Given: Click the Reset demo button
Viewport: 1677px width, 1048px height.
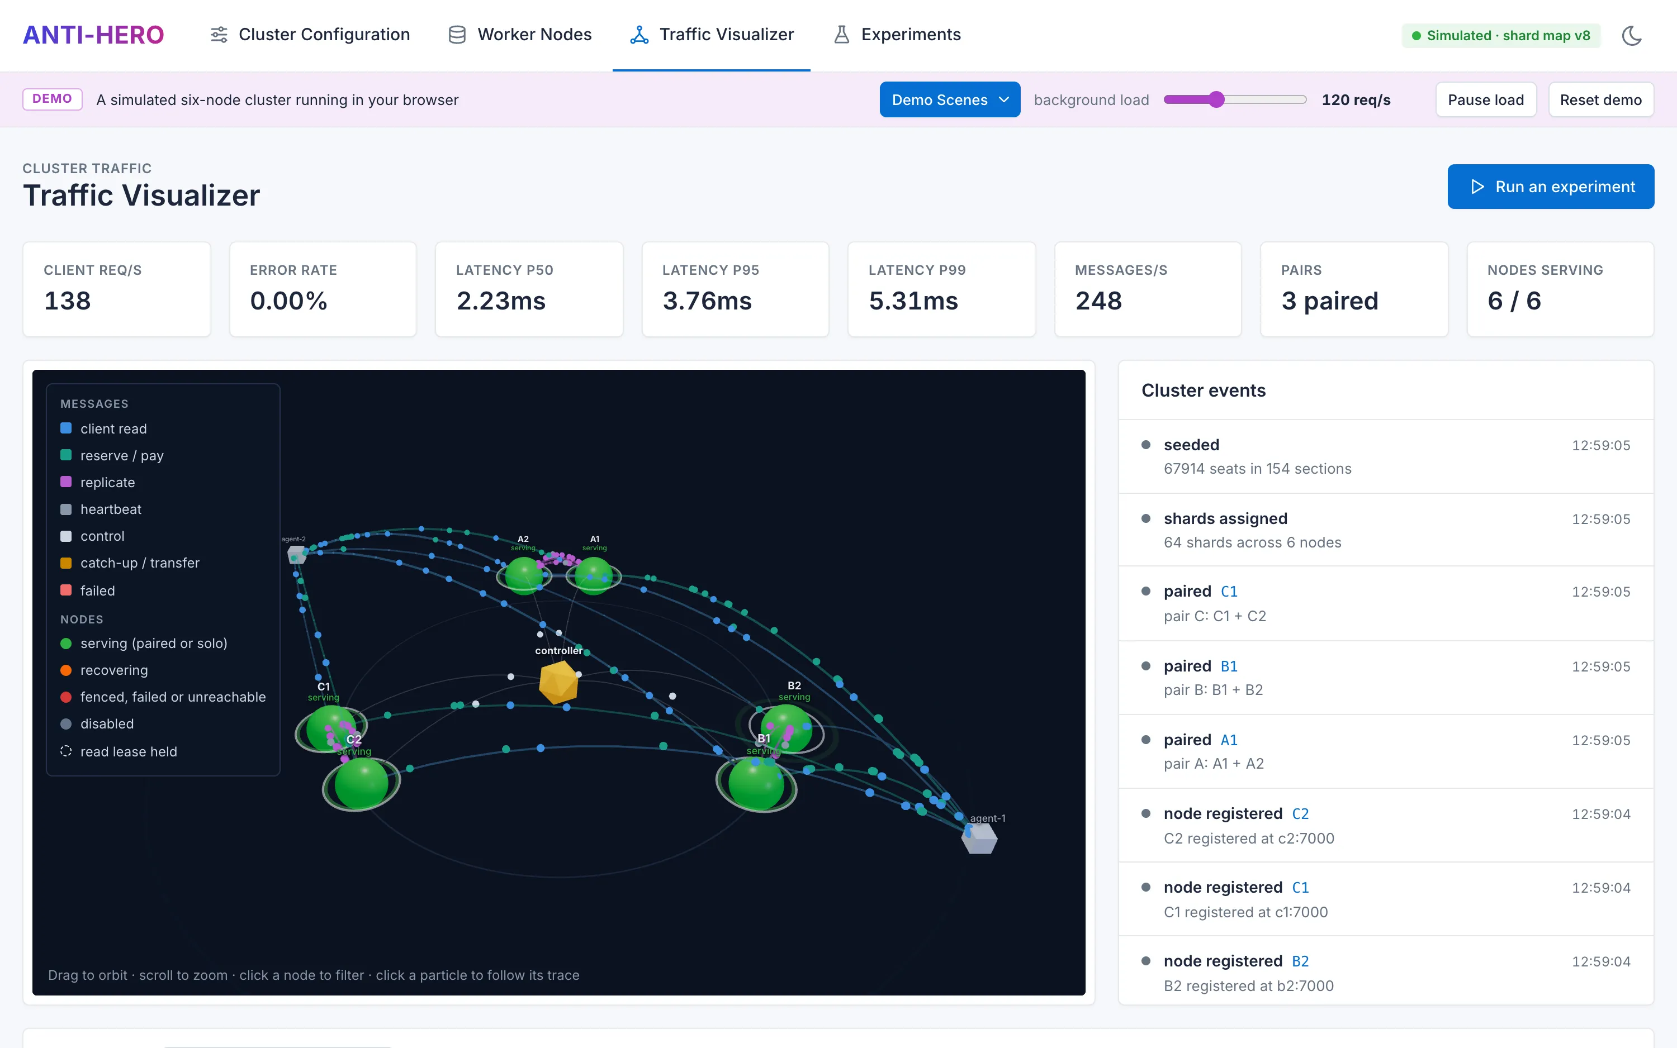Looking at the screenshot, I should pyautogui.click(x=1601, y=100).
